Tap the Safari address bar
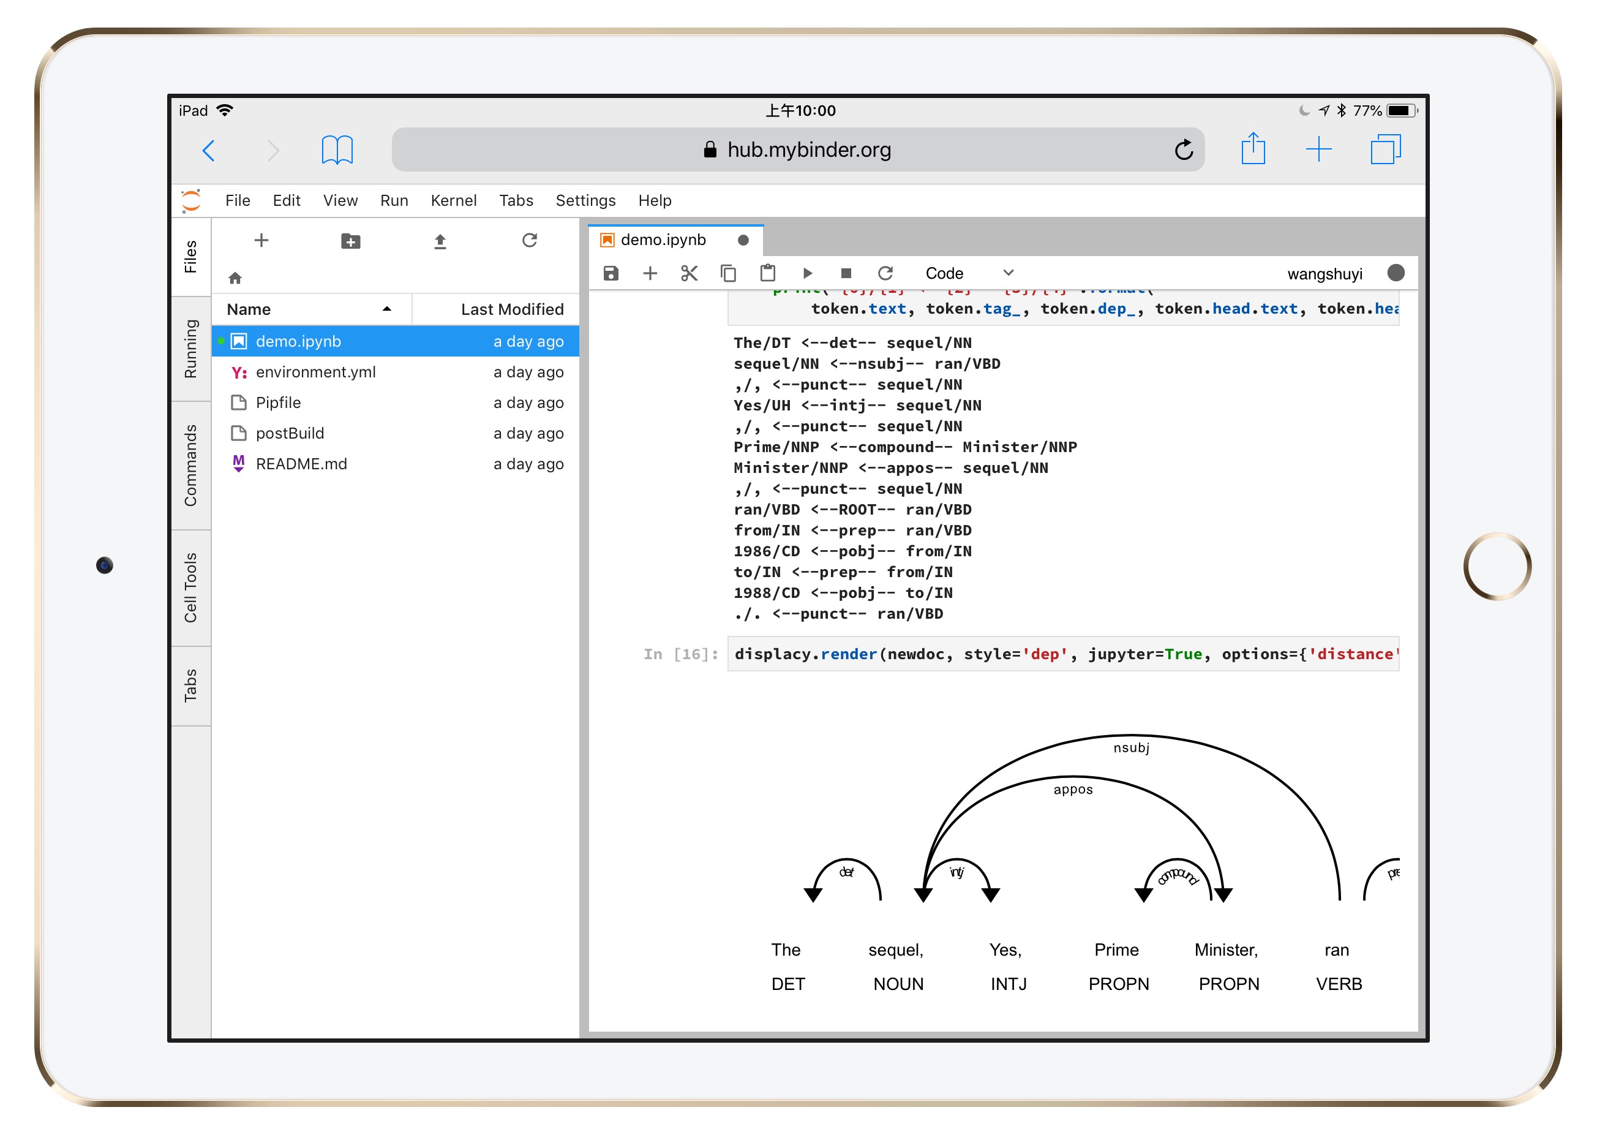Image resolution: width=1597 pixels, height=1137 pixels. coord(797,150)
